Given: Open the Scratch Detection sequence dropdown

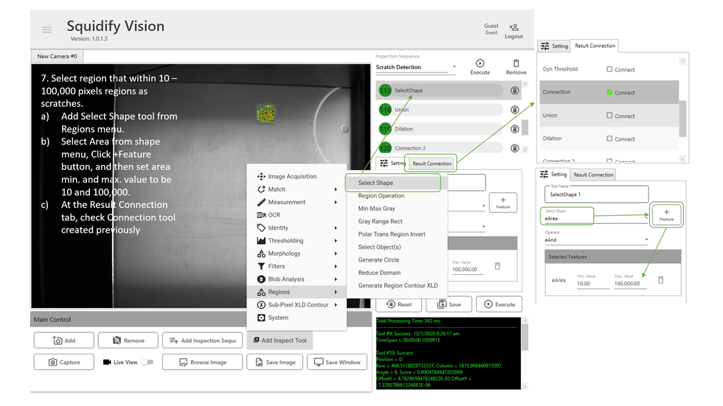Looking at the screenshot, I should (454, 67).
